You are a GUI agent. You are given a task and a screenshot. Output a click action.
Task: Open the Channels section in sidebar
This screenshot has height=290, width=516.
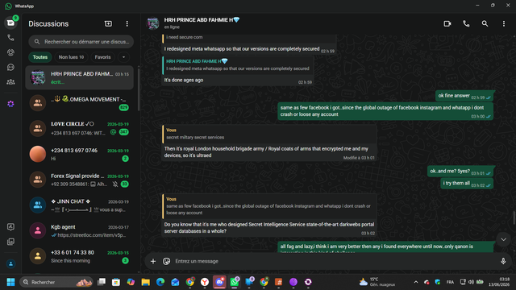(x=10, y=68)
